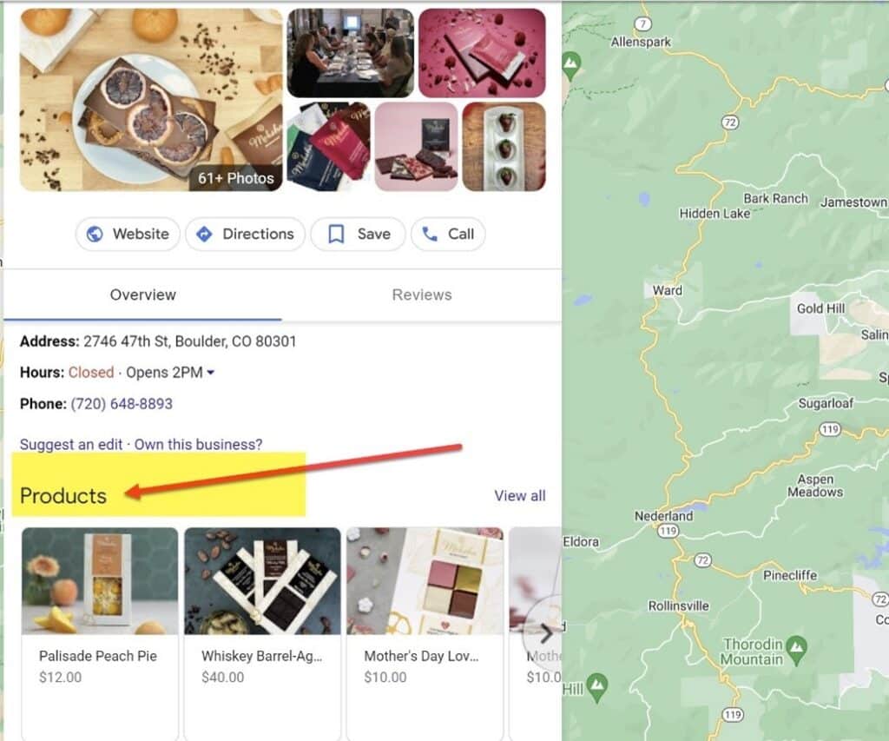
Task: Click phone number (720) 648-8893
Action: (x=122, y=403)
